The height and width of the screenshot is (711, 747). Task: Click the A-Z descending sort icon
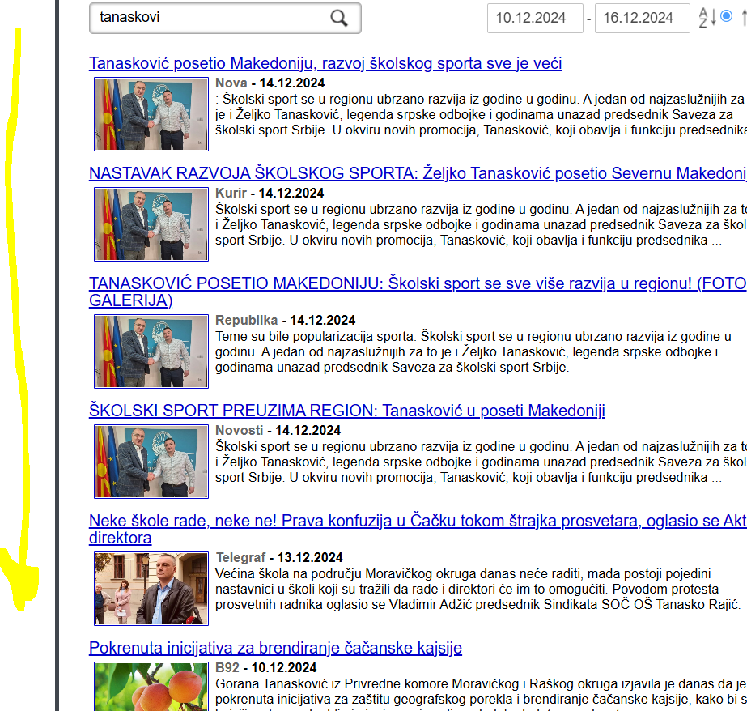point(707,18)
